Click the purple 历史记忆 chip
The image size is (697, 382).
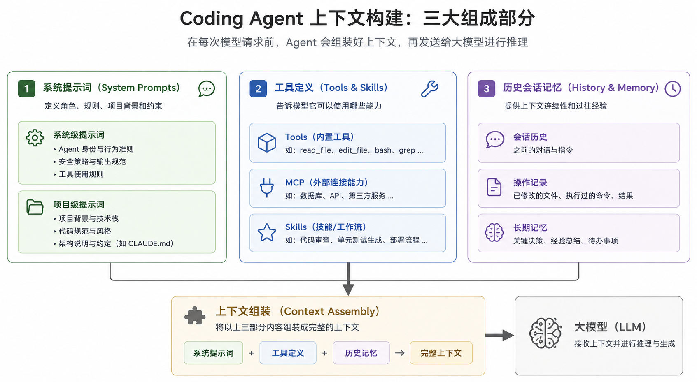click(x=361, y=353)
